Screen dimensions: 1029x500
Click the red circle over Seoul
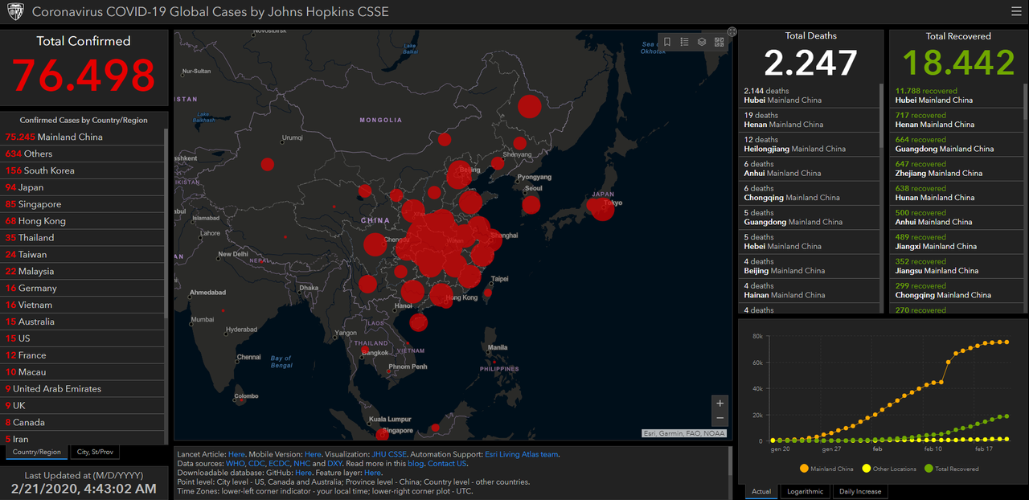click(x=531, y=204)
